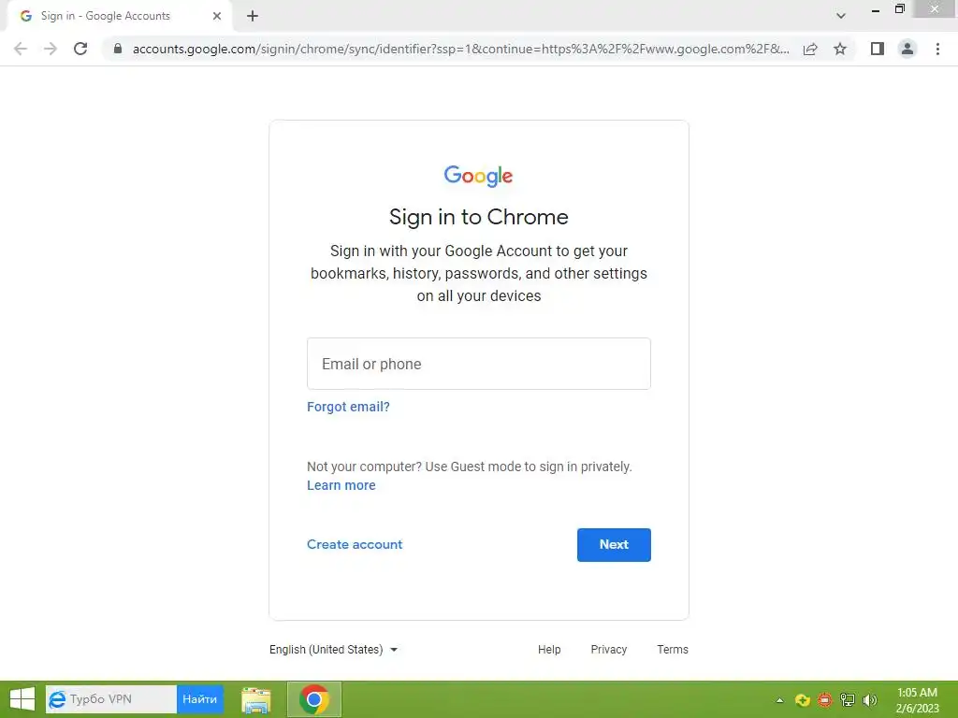
Task: Open the Learn more guest mode link
Action: pos(341,485)
